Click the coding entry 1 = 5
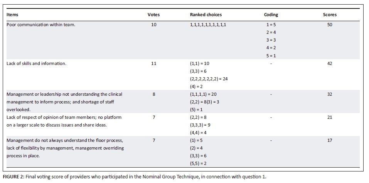The image size is (369, 183). [271, 25]
